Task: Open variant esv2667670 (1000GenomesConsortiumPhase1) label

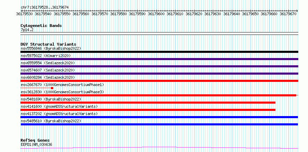Action: tap(62, 85)
